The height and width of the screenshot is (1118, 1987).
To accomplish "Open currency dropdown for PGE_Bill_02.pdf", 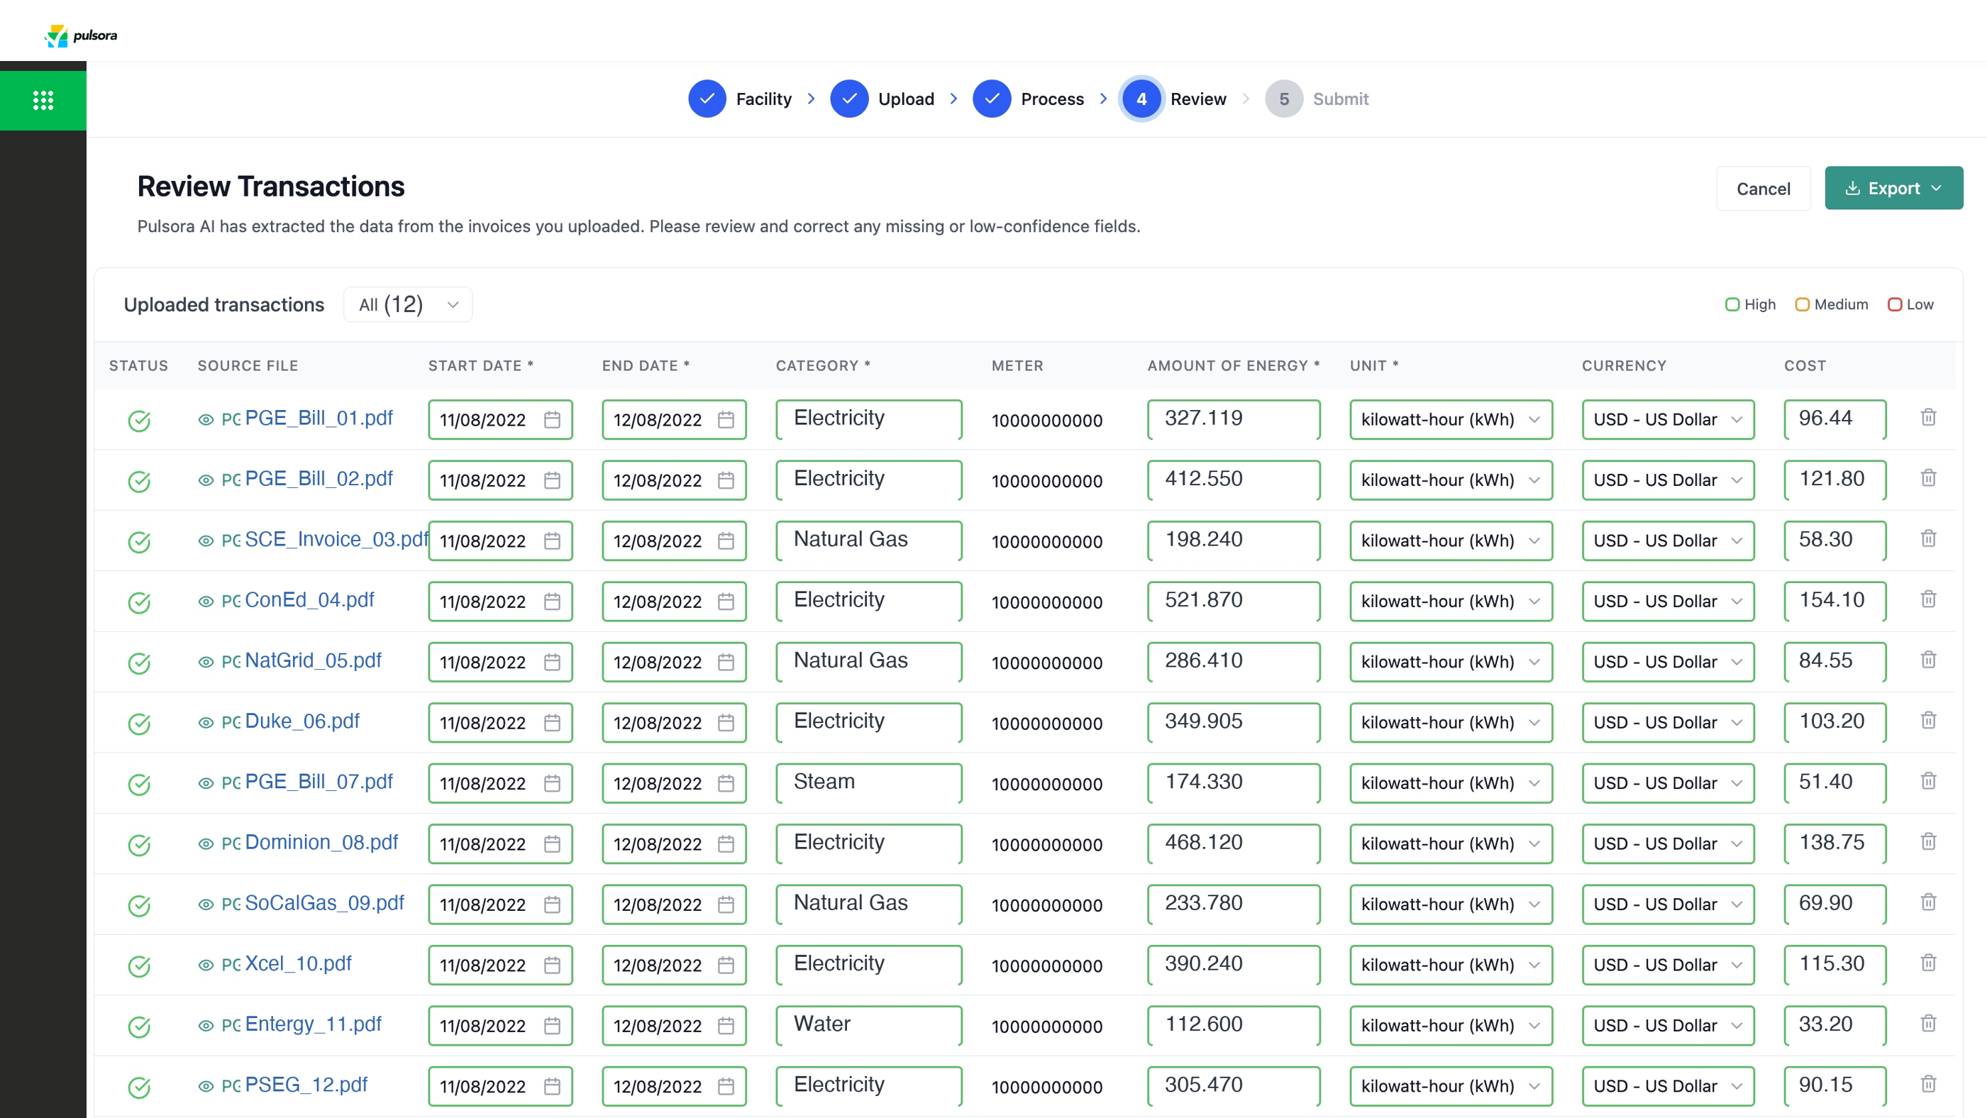I will pos(1668,481).
